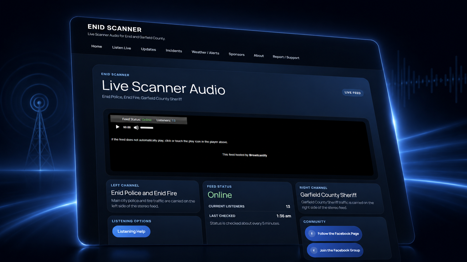Click the Garfield County Sheriff channel heading
Image resolution: width=467 pixels, height=262 pixels.
coord(328,195)
